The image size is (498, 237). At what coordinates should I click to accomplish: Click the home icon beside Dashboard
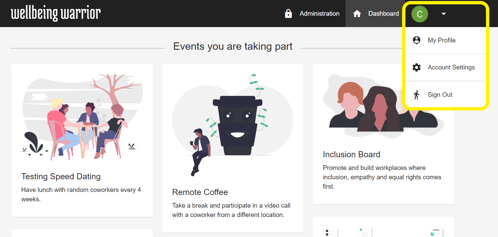point(357,14)
